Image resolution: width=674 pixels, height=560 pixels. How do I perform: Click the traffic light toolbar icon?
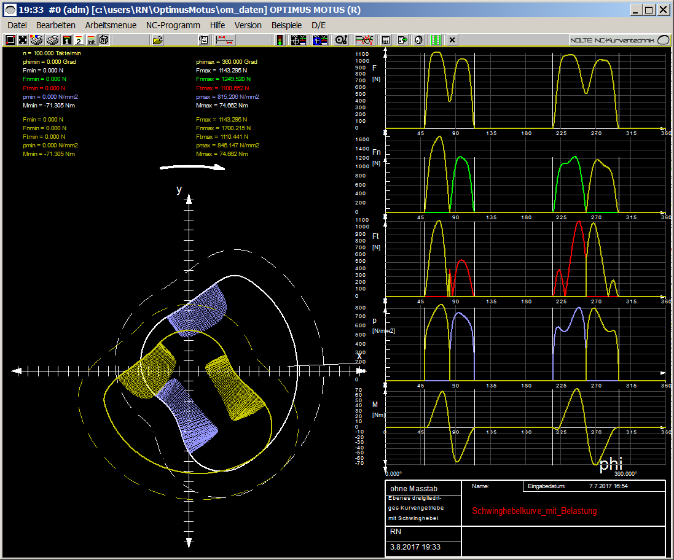(280, 40)
